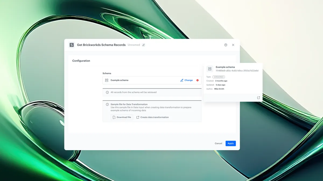This screenshot has height=181, width=323.
Task: Click schema icon in the popup card
Action: coord(210,69)
